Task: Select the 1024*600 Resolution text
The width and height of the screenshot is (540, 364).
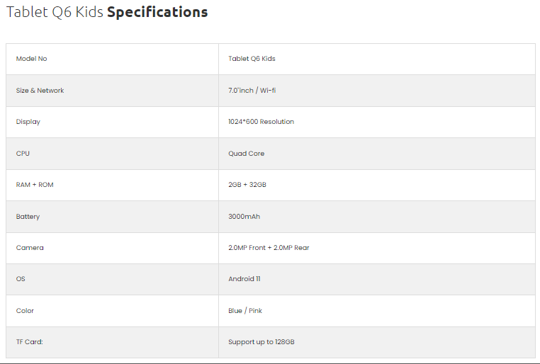Action: [261, 122]
